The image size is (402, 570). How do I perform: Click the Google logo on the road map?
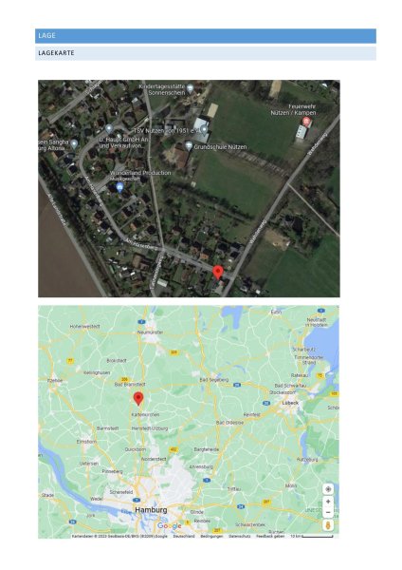pos(169,526)
